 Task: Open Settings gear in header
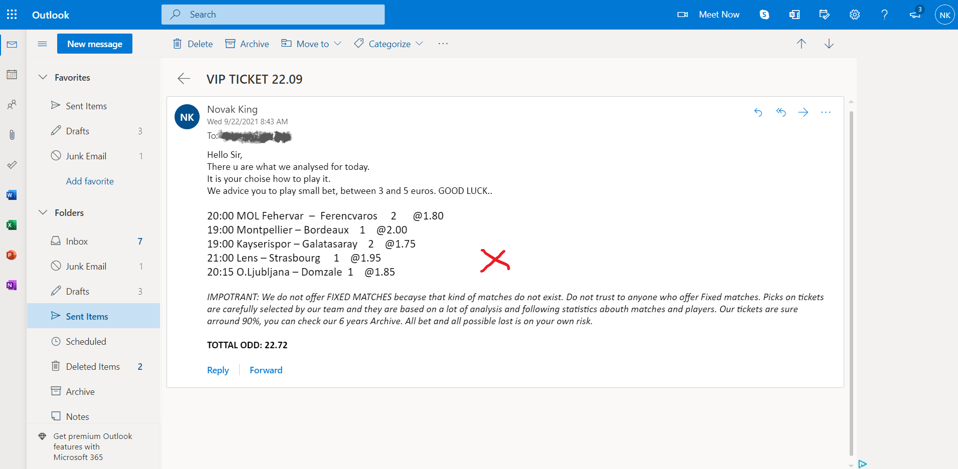click(x=855, y=15)
